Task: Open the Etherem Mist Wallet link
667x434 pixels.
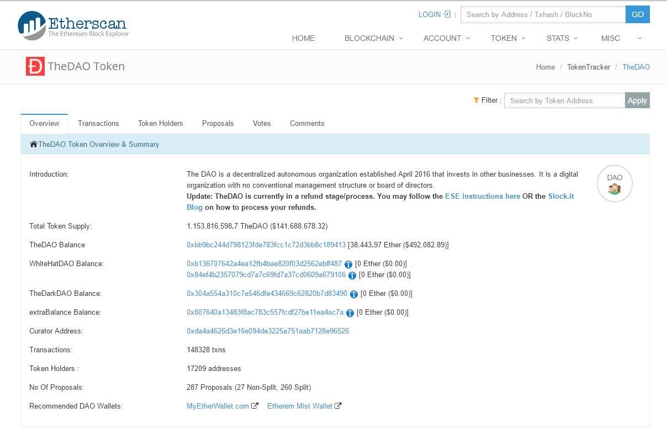Action: (300, 406)
